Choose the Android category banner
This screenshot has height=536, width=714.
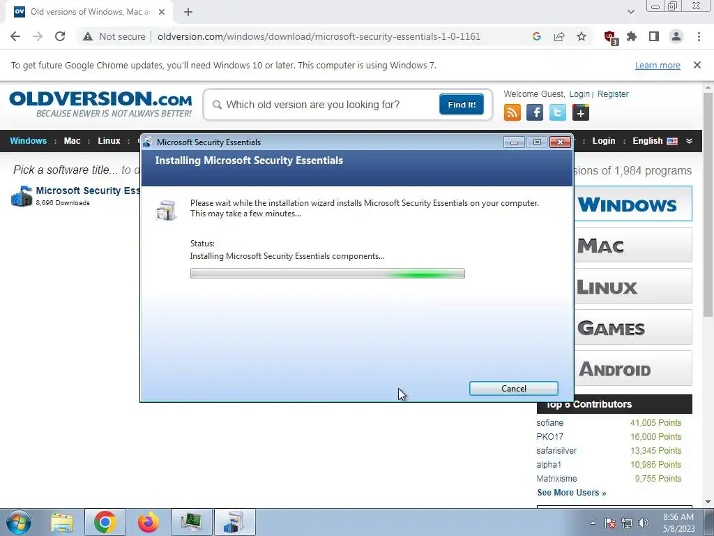point(633,368)
